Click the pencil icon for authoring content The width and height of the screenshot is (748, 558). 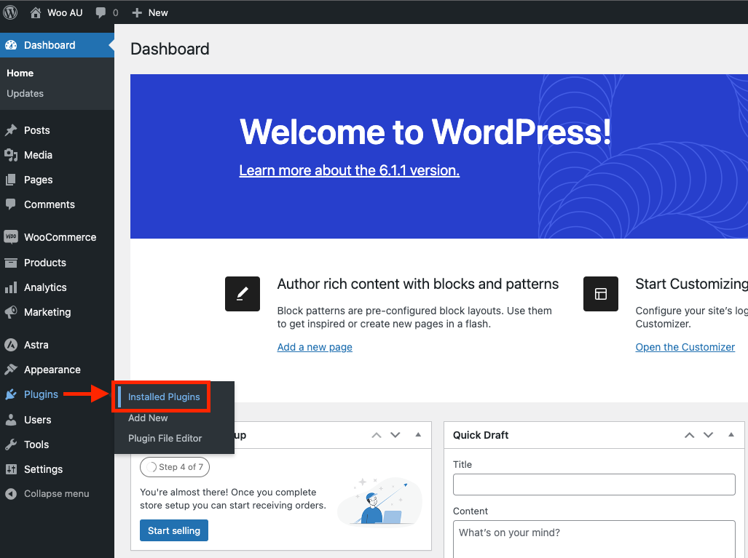[x=243, y=293]
